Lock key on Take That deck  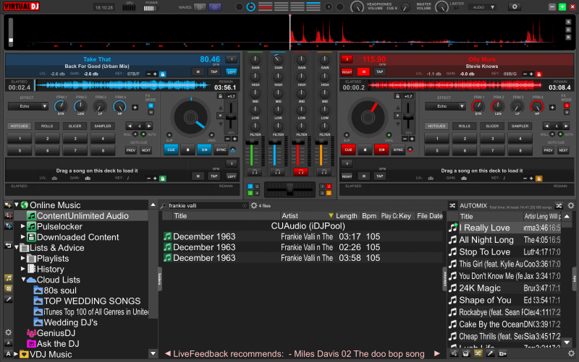(x=162, y=74)
